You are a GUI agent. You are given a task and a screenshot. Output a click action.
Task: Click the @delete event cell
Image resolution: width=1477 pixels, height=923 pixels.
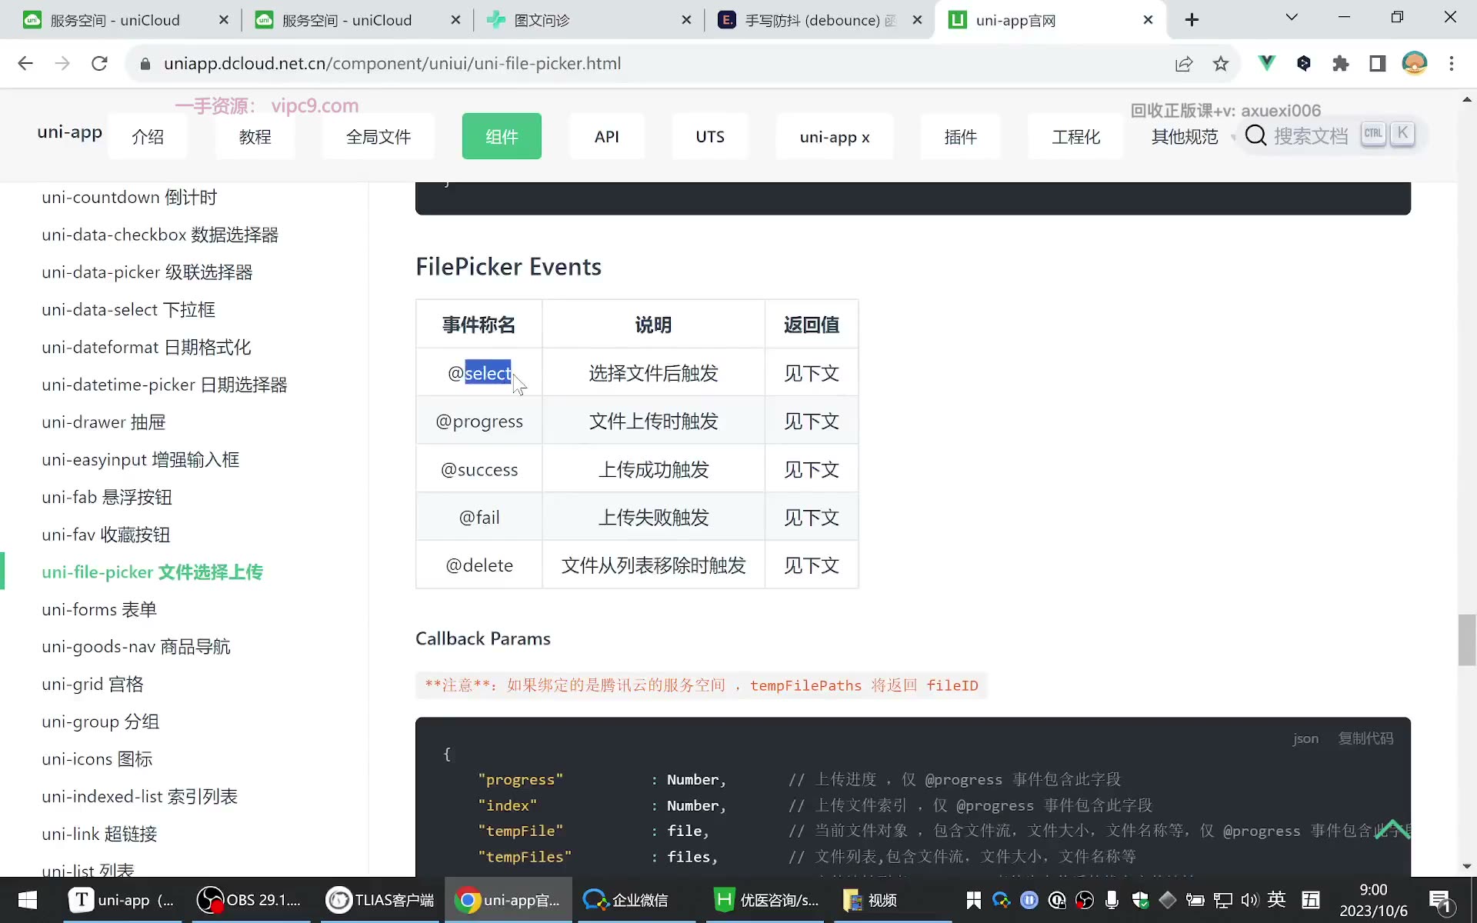479,565
